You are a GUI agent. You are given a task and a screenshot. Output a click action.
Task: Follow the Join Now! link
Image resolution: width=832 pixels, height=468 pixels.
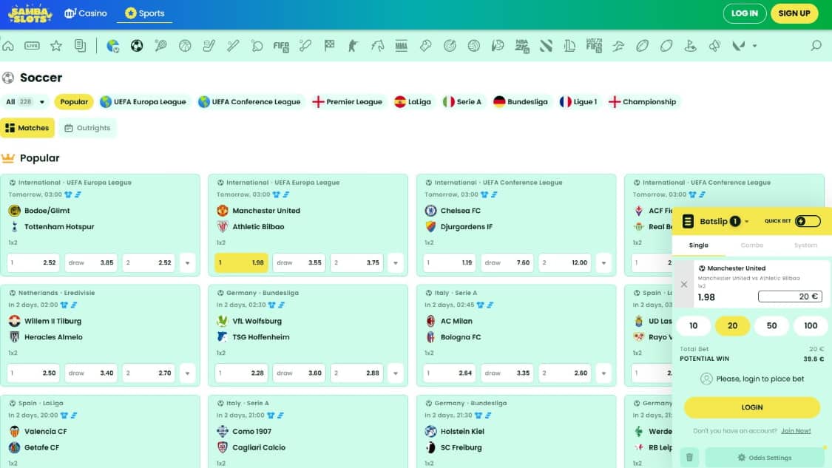pos(795,431)
